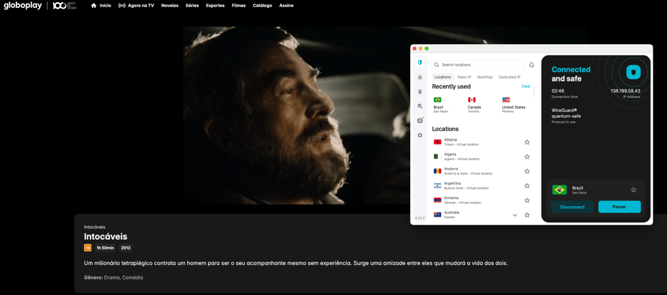Open Novelas in Globoplay menu
This screenshot has width=667, height=295.
tap(170, 6)
